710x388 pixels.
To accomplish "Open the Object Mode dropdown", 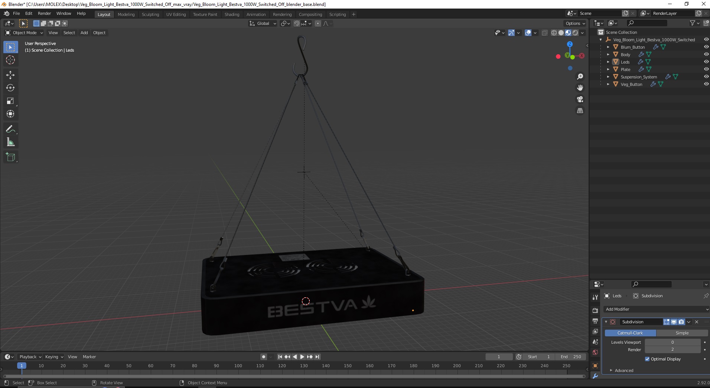I will click(x=24, y=33).
